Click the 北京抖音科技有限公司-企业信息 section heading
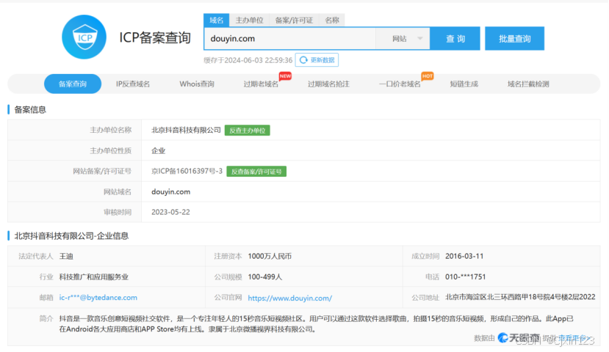 click(71, 235)
